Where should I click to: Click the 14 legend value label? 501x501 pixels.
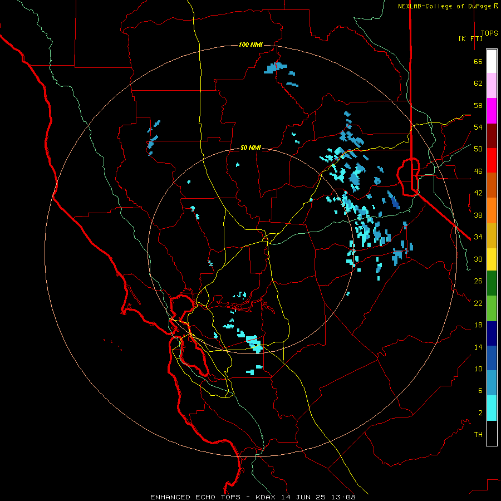pyautogui.click(x=478, y=347)
